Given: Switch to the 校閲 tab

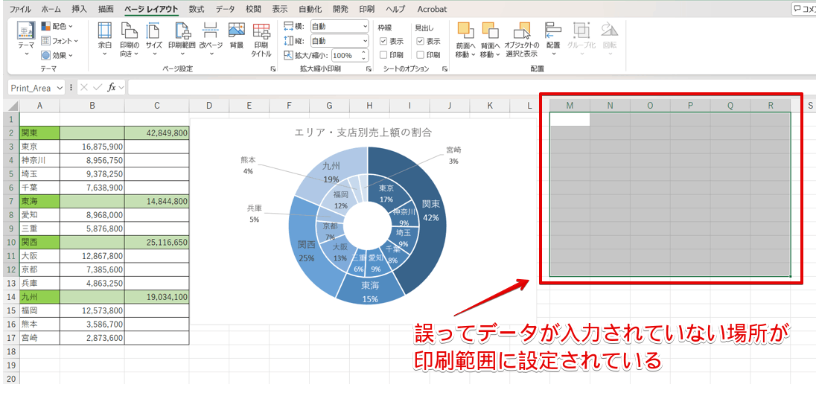Looking at the screenshot, I should 253,9.
